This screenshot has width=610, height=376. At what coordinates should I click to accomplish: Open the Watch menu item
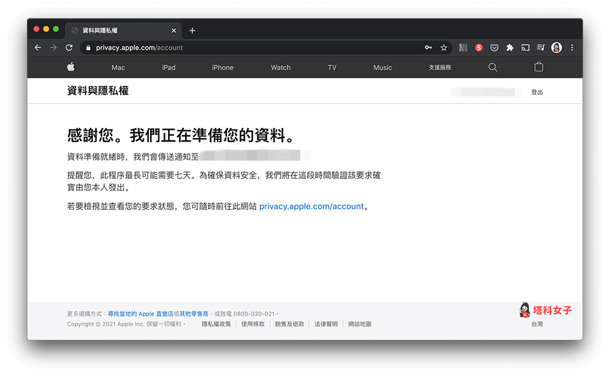click(281, 68)
